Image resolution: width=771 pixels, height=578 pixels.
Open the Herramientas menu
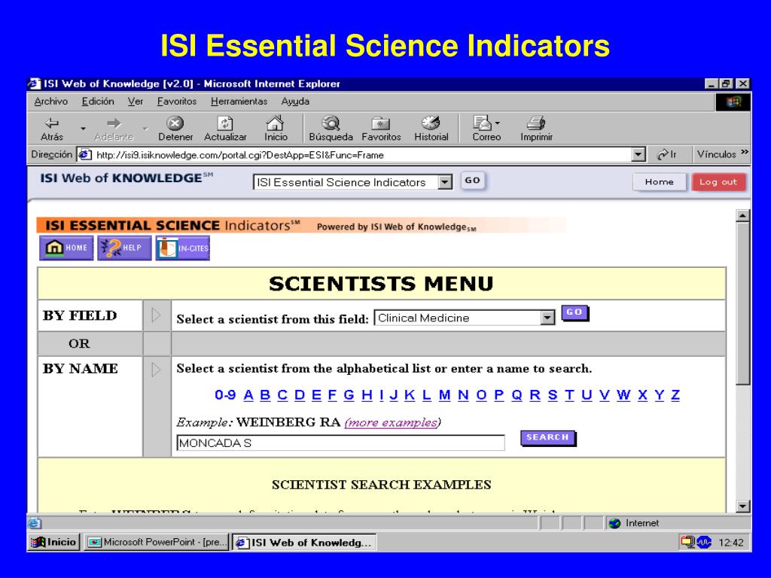click(239, 102)
